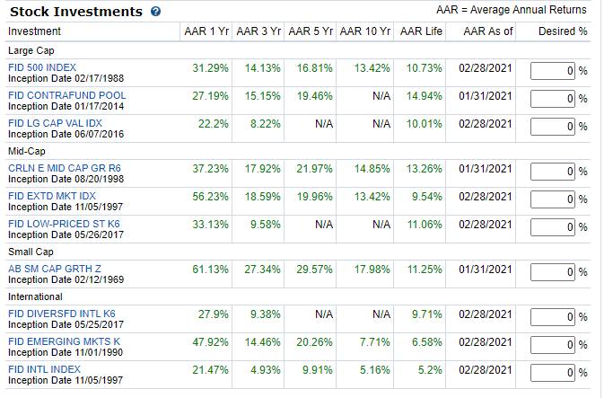The width and height of the screenshot is (613, 398).
Task: Open the FID EXTD MKT IDX link
Action: 52,196
